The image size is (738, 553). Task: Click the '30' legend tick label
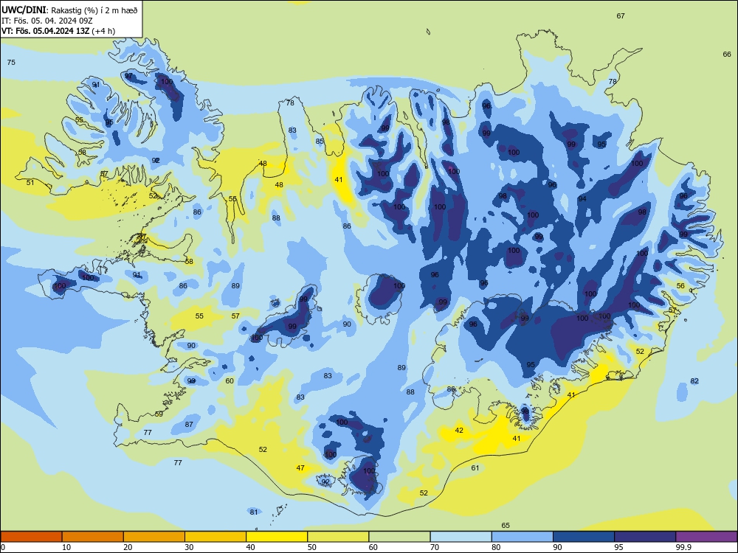(x=189, y=547)
